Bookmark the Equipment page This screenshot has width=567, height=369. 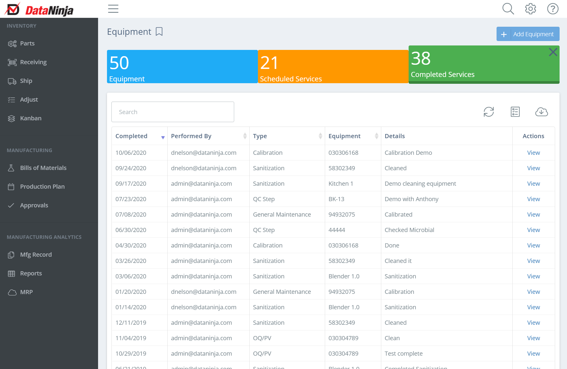pyautogui.click(x=159, y=31)
